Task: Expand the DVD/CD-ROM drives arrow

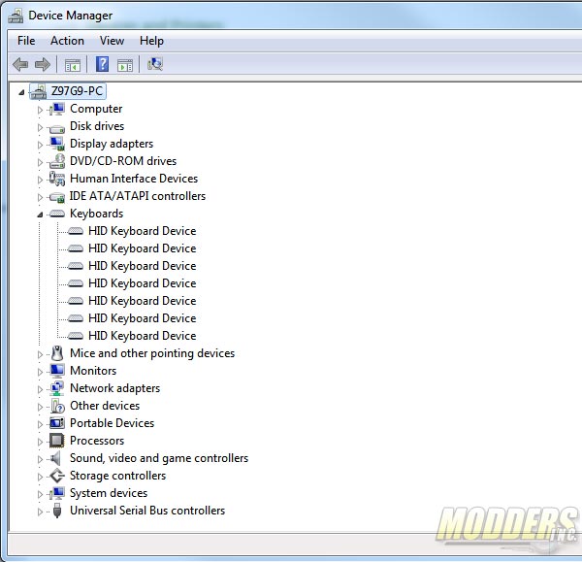Action: [40, 162]
